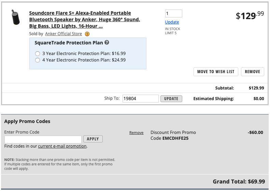Select the 3 Year Electronic Protection Plan
The width and height of the screenshot is (270, 191).
pyautogui.click(x=38, y=54)
